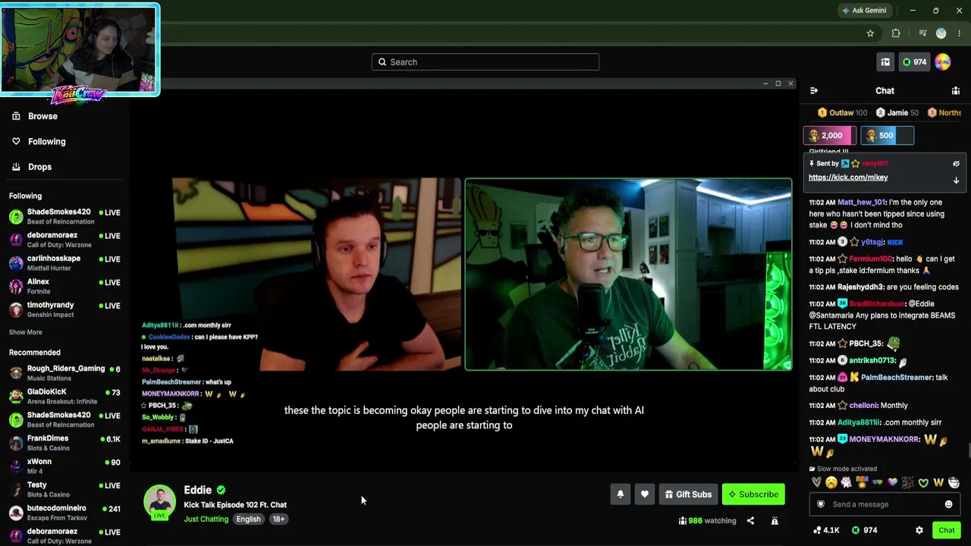Open FrankDimes' Slots & Casino channel
This screenshot has width=971, height=546.
click(64, 443)
